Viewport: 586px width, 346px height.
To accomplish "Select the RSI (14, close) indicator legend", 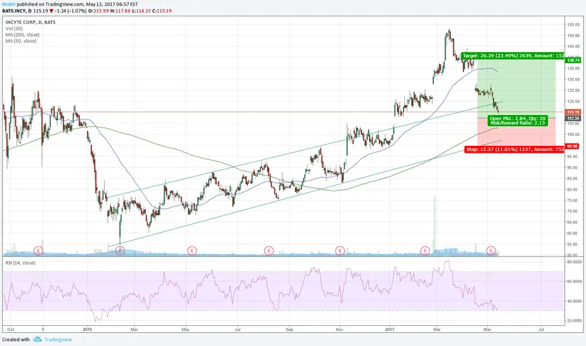I will [21, 263].
